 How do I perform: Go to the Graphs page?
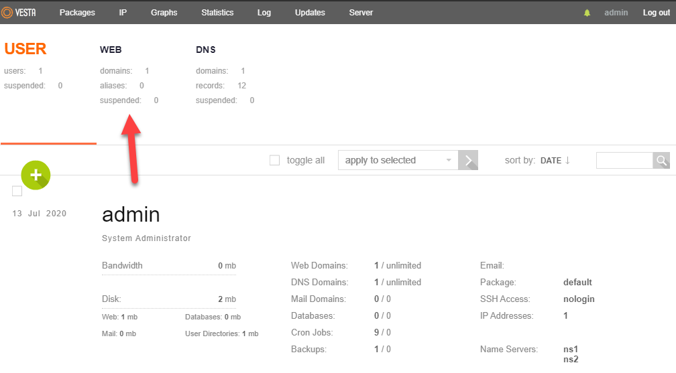coord(164,13)
